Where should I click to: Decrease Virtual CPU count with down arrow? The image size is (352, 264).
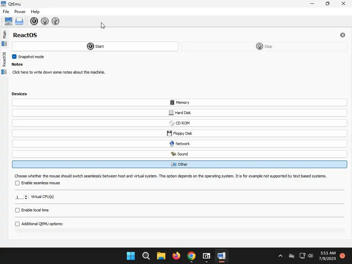tap(26, 198)
